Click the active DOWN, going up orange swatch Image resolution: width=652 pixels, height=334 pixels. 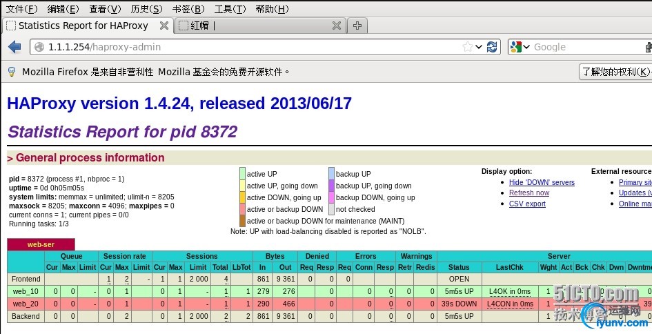click(x=242, y=197)
